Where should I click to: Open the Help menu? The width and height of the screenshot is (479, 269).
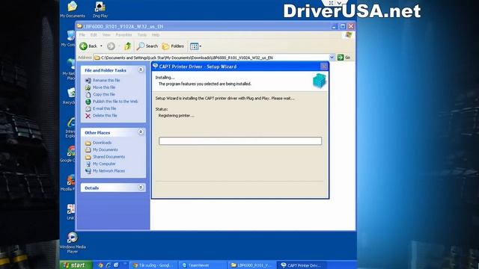(156, 35)
